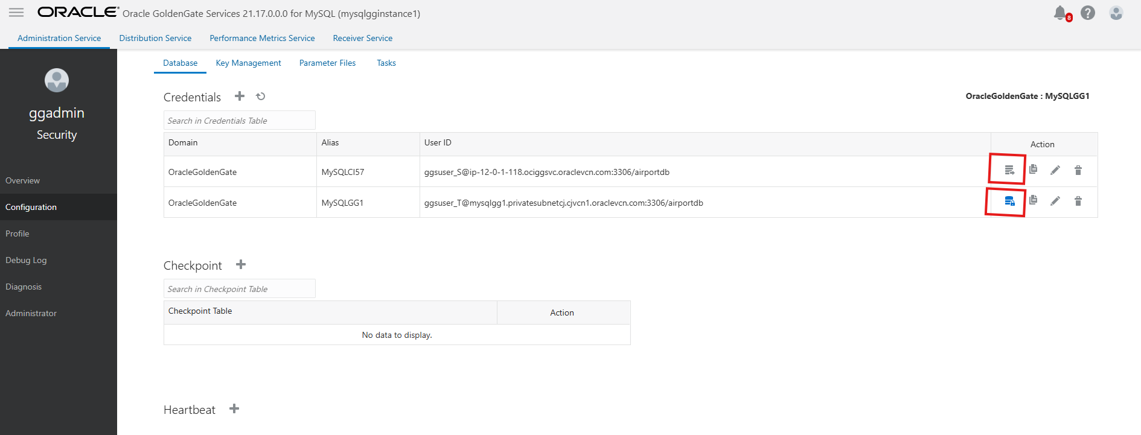Open the notifications bell
Screen dimensions: 1141x435
[1061, 13]
